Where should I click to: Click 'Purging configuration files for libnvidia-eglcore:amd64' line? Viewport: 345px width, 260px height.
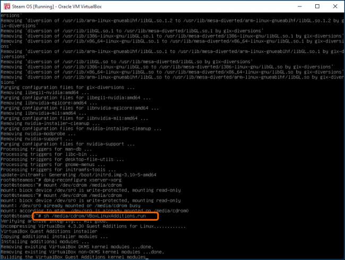[x=80, y=108]
